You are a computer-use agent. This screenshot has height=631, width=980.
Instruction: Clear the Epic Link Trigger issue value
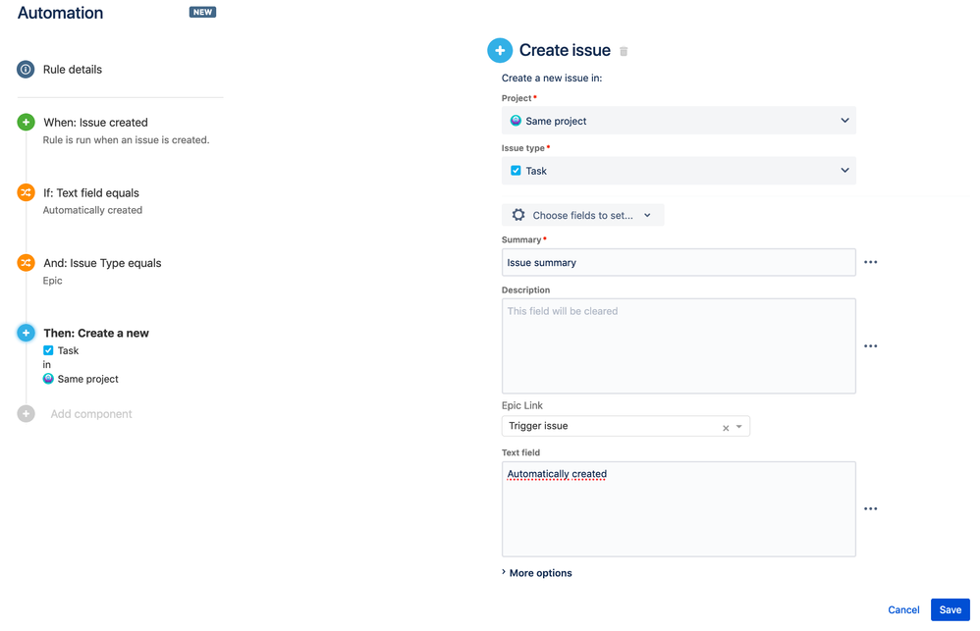pyautogui.click(x=726, y=428)
